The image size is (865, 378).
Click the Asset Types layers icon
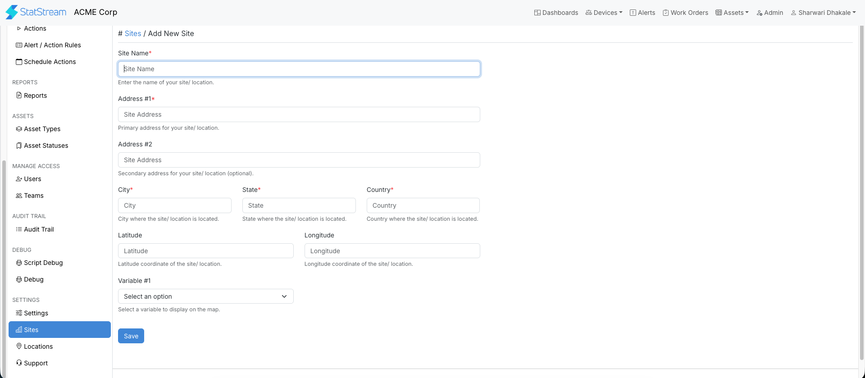coord(19,129)
